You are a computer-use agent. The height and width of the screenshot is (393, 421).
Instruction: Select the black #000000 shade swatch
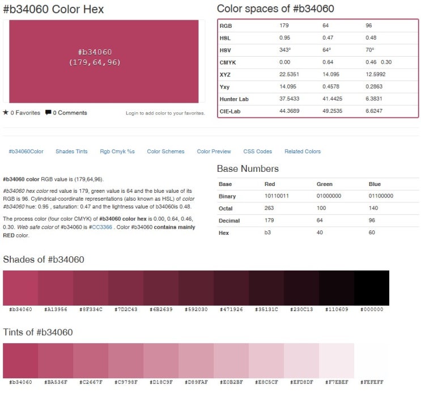(372, 288)
